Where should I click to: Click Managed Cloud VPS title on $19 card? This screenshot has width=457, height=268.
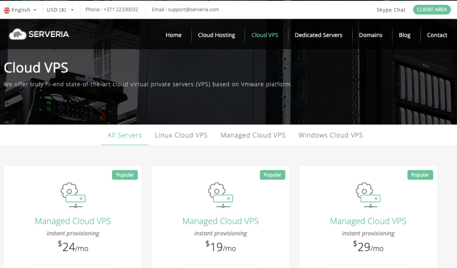220,221
